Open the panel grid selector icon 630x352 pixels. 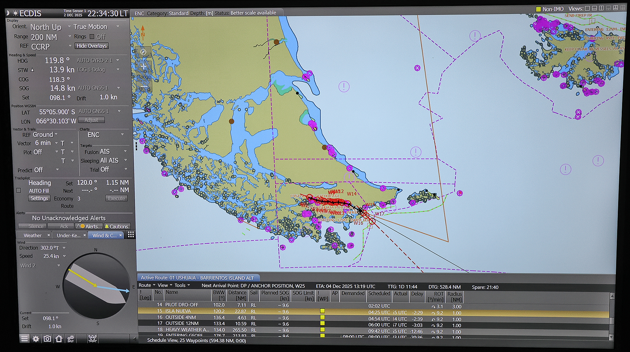coord(131,235)
